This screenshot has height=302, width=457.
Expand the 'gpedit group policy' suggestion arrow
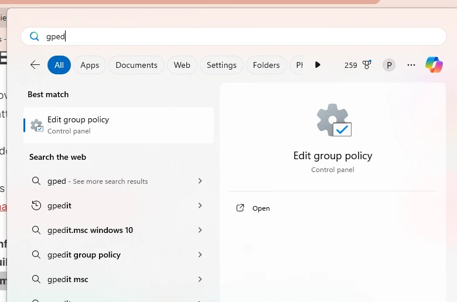pyautogui.click(x=200, y=255)
